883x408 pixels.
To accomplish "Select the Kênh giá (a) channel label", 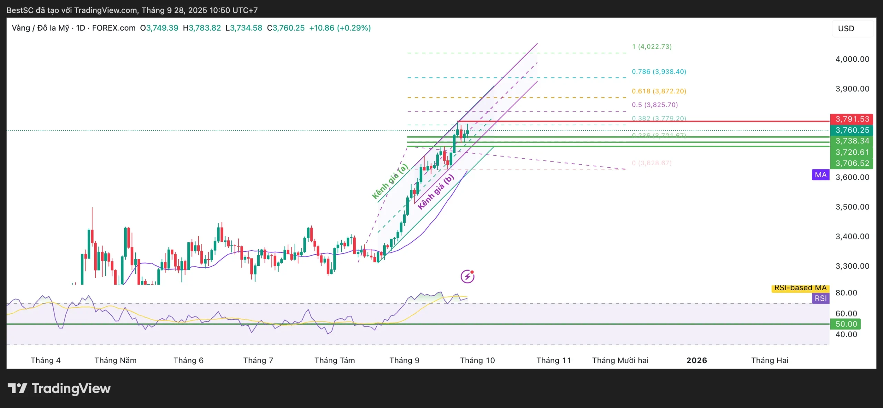I will tap(390, 181).
